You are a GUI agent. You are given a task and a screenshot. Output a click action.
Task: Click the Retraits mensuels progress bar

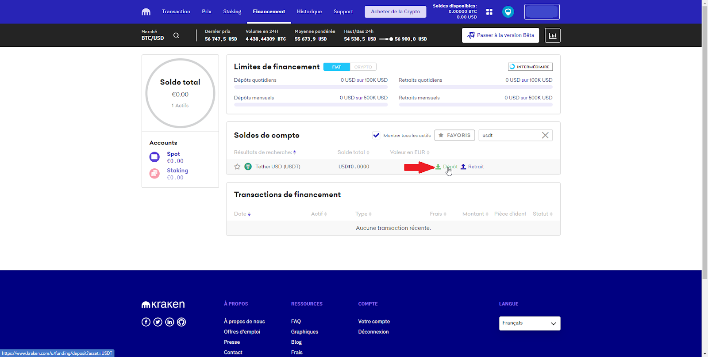coord(476,105)
